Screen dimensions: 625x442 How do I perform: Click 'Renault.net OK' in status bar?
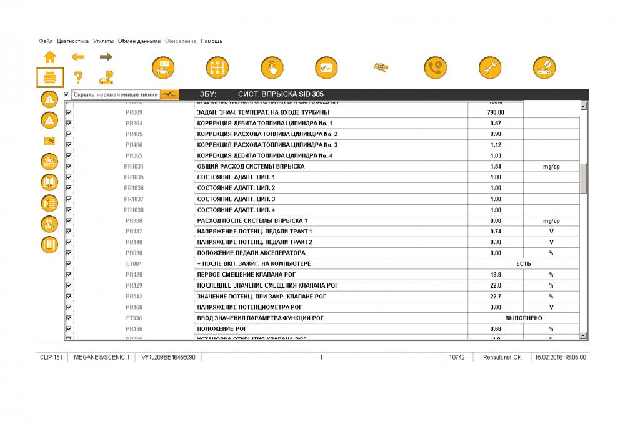click(502, 357)
